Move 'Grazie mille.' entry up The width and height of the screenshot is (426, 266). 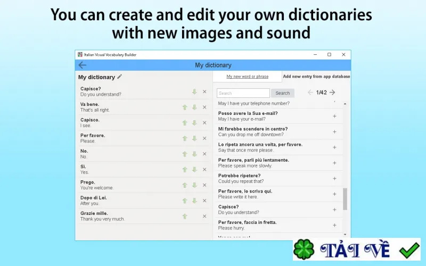point(185,217)
